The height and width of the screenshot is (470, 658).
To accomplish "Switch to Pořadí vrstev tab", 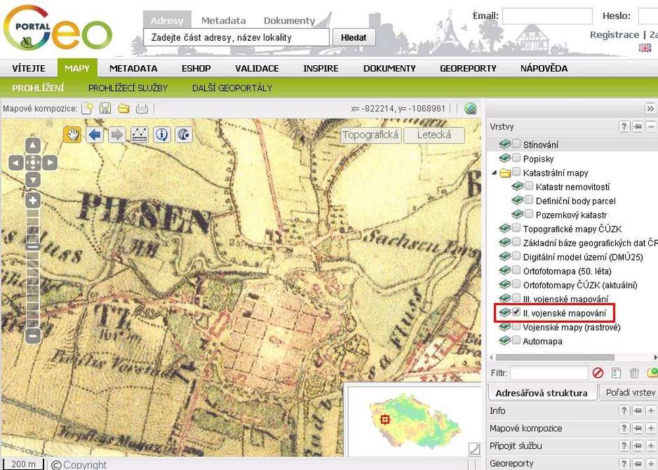I will point(630,393).
